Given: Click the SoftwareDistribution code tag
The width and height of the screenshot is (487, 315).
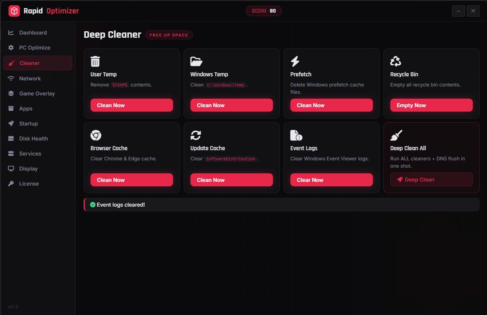Looking at the screenshot, I should click(x=230, y=159).
